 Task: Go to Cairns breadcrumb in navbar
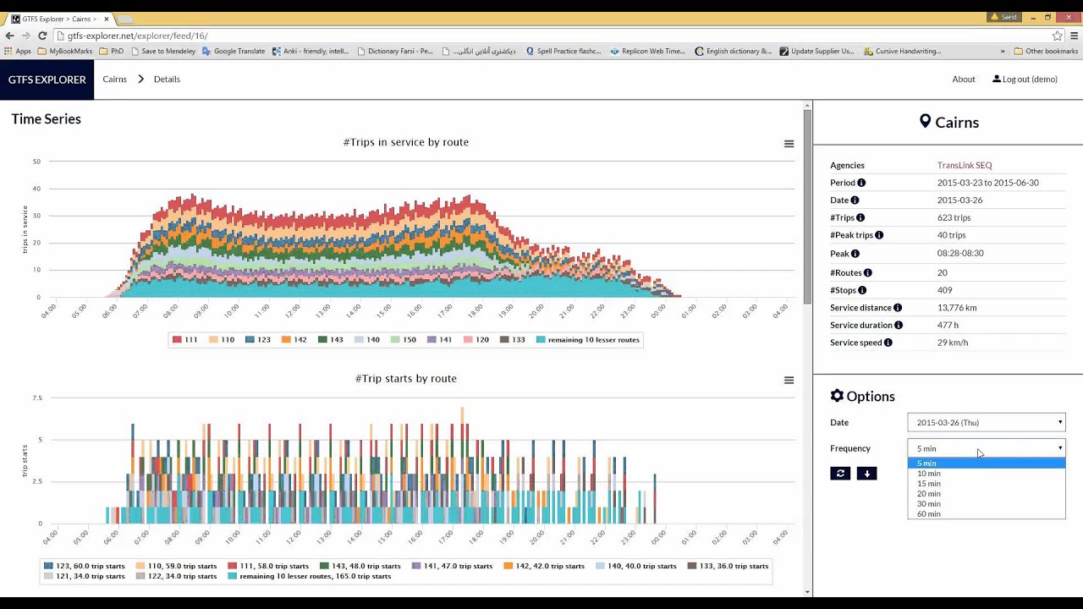click(x=115, y=80)
